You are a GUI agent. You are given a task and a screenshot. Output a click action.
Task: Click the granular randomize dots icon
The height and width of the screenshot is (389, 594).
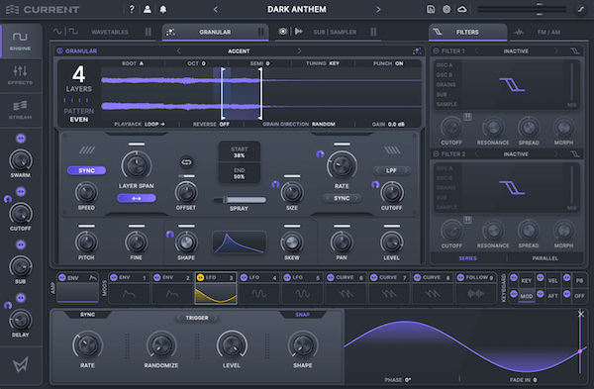417,50
